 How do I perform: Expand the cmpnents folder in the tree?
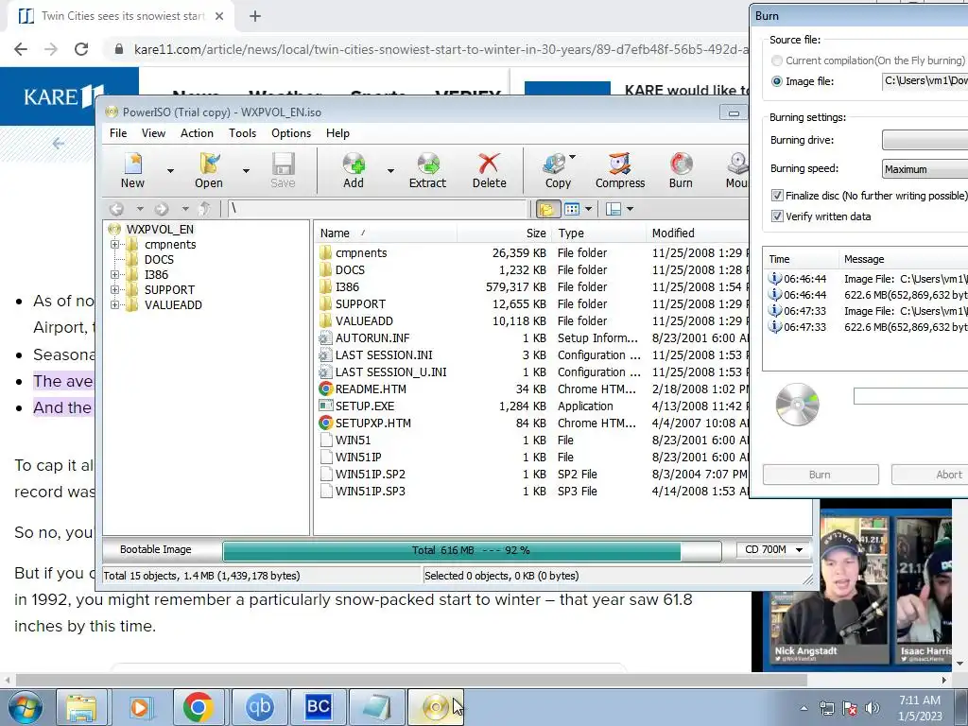coord(114,245)
